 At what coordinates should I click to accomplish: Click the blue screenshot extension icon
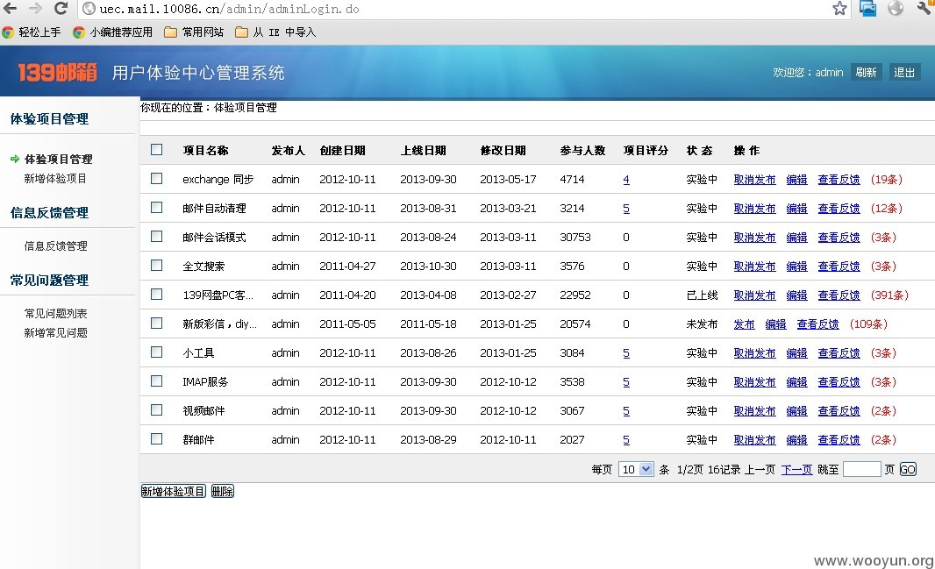tap(867, 9)
